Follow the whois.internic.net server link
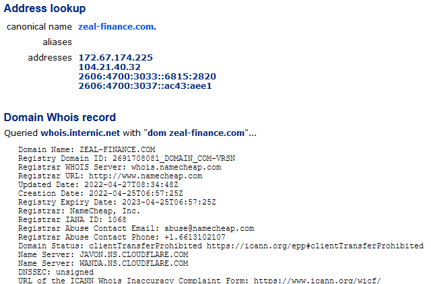This screenshot has height=284, width=431. pos(80,133)
